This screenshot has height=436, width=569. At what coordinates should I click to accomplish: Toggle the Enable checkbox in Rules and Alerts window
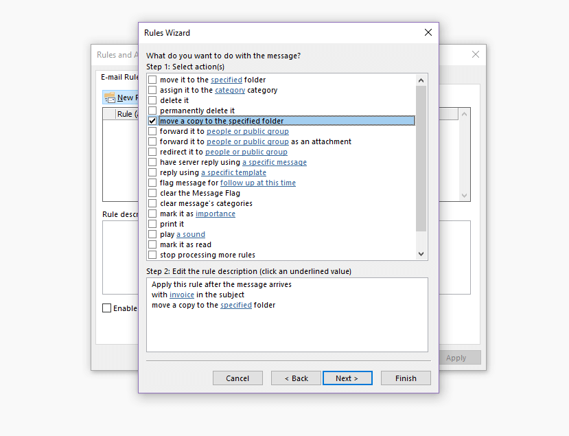click(106, 308)
